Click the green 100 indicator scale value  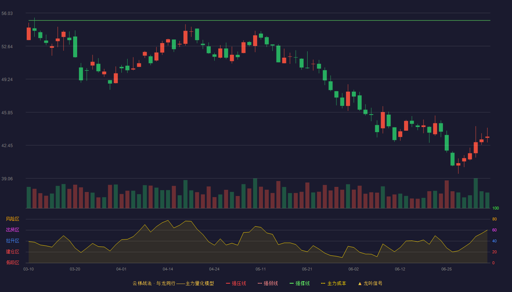point(496,208)
